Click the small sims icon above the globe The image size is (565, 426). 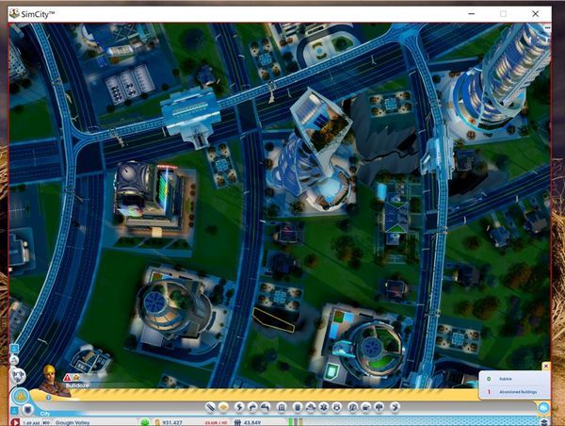(x=14, y=360)
